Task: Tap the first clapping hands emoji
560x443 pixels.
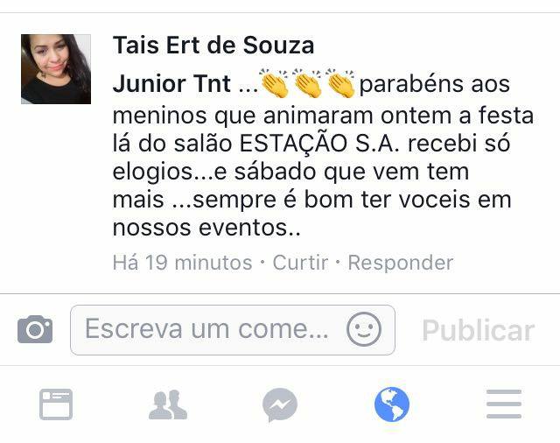Action: 274,83
